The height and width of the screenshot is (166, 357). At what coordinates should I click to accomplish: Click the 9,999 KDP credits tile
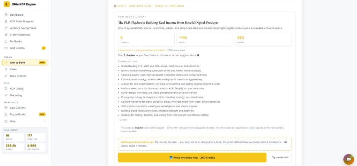(36, 147)
